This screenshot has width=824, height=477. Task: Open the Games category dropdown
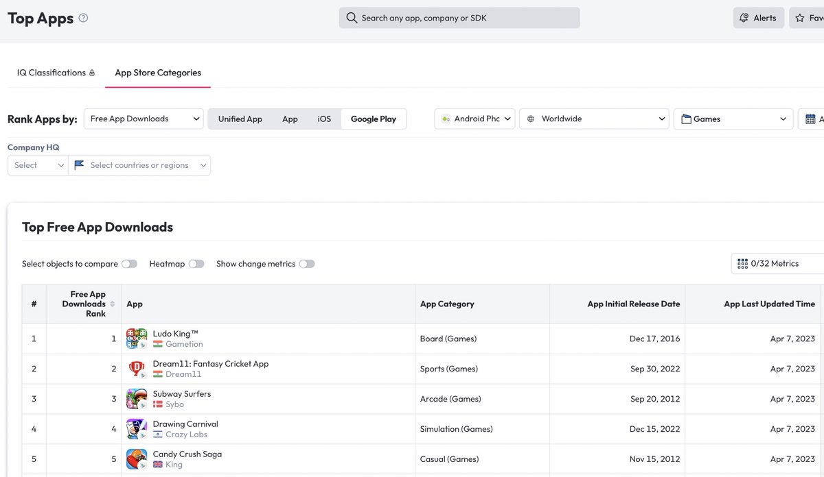pos(733,119)
